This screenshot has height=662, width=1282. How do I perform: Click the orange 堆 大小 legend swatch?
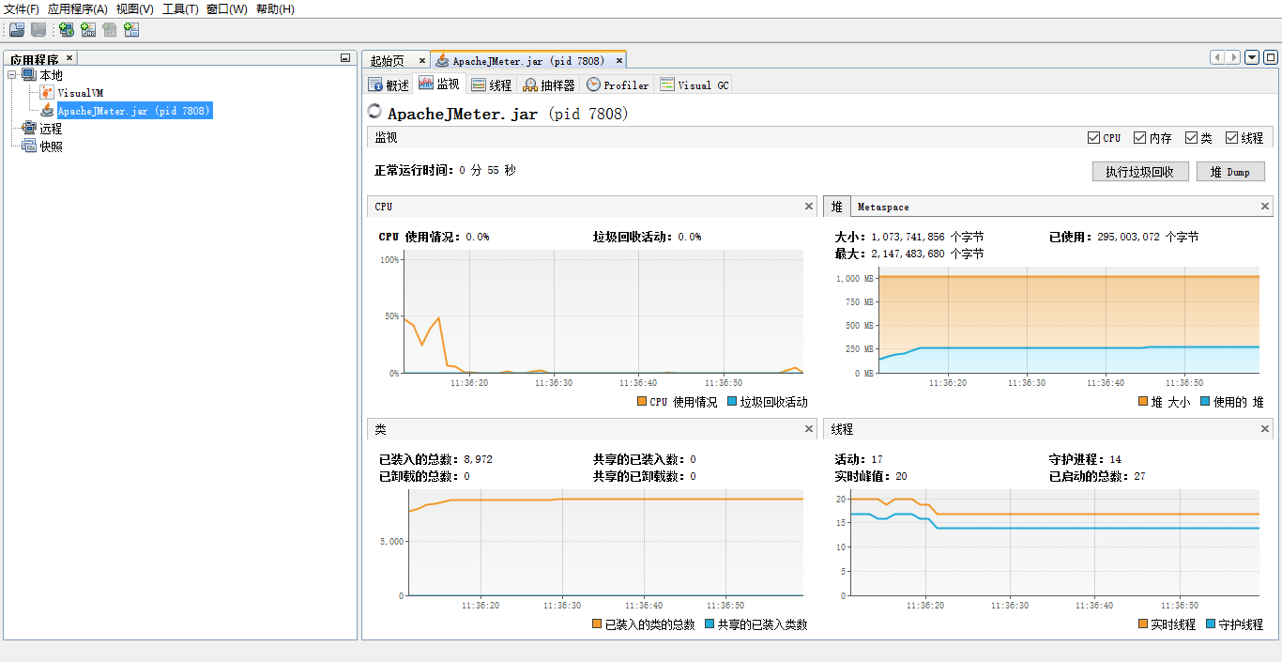[1143, 402]
